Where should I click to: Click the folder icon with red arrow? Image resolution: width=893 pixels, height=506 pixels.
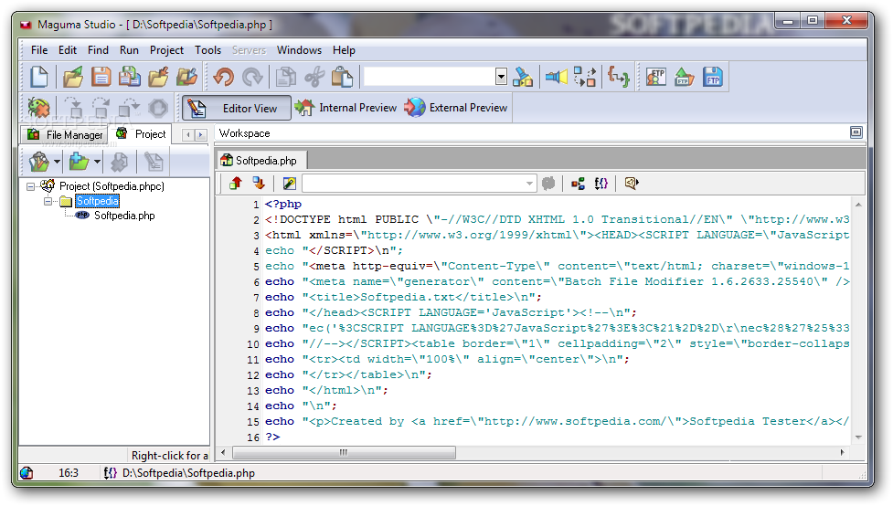[x=158, y=77]
